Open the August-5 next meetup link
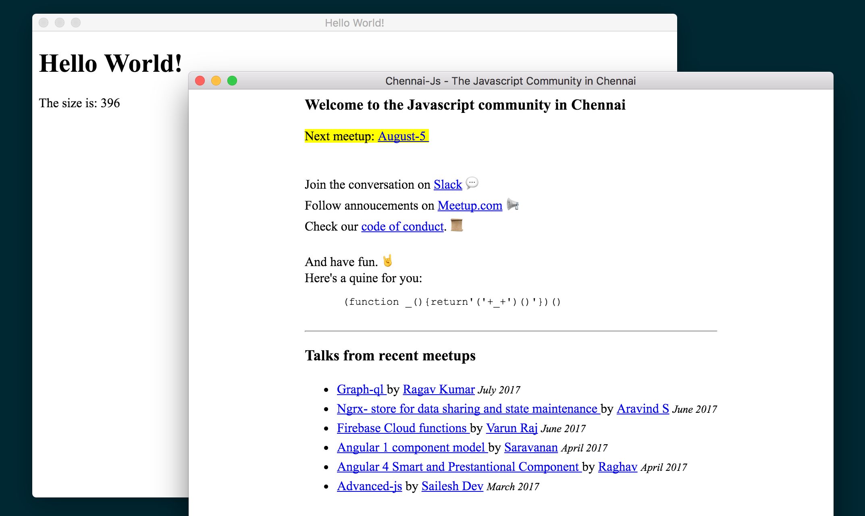Viewport: 865px width, 516px height. click(x=402, y=136)
